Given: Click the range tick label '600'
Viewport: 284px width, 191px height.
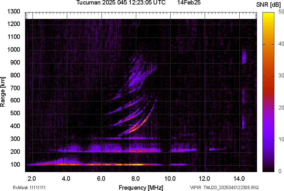Looking at the screenshot, I should coord(15,100).
